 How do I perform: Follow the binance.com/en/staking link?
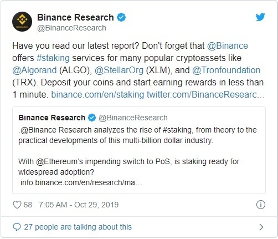tap(97, 94)
